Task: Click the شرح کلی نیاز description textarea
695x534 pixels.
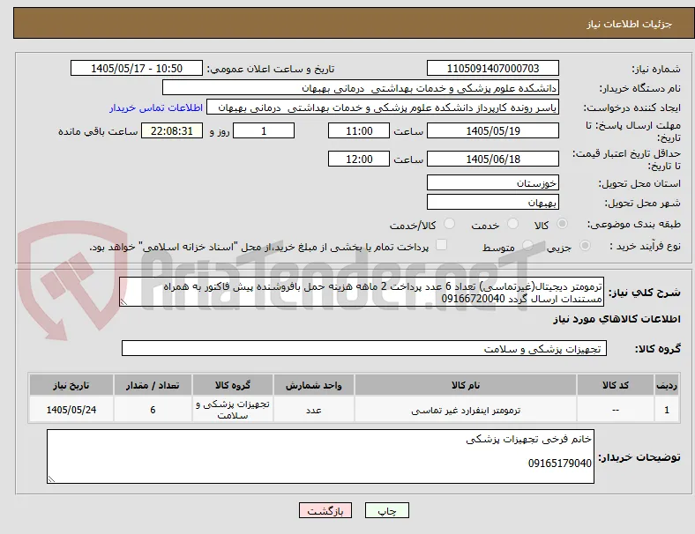Action: coord(362,292)
